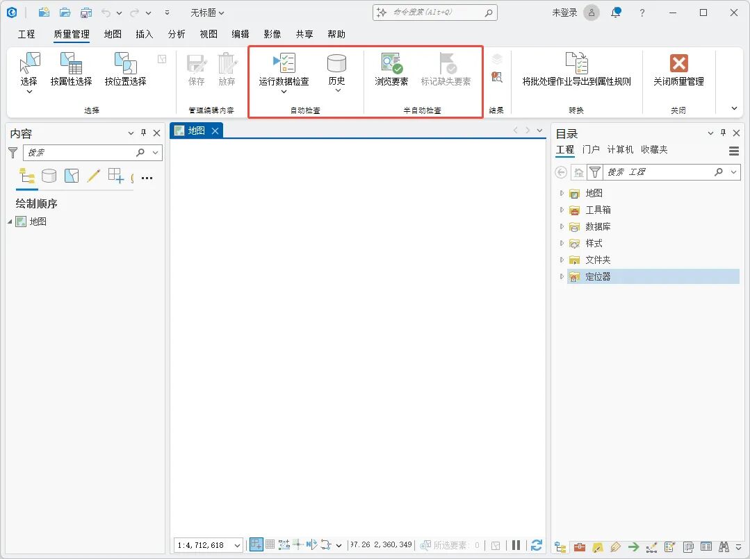Viewport: 750px width, 559px height.
Task: Open the 历史 database icon
Action: pyautogui.click(x=336, y=63)
